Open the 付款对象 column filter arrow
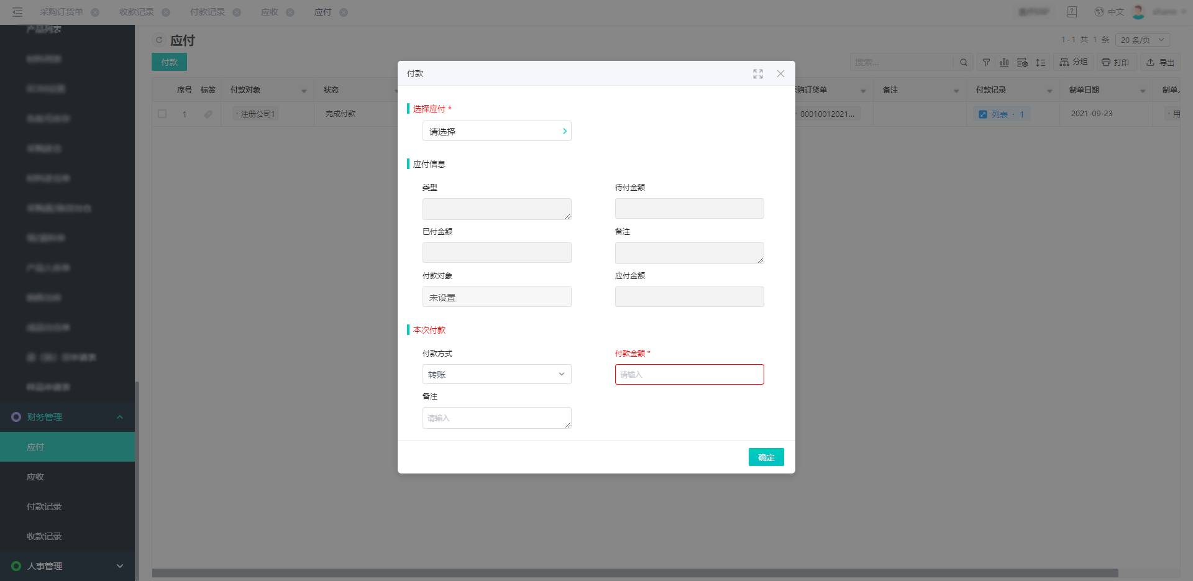This screenshot has height=581, width=1193. pyautogui.click(x=304, y=91)
